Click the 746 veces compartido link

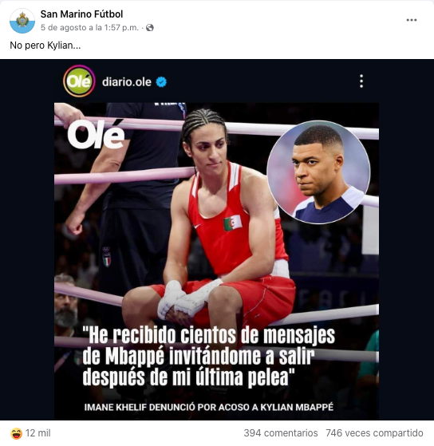coord(374,433)
